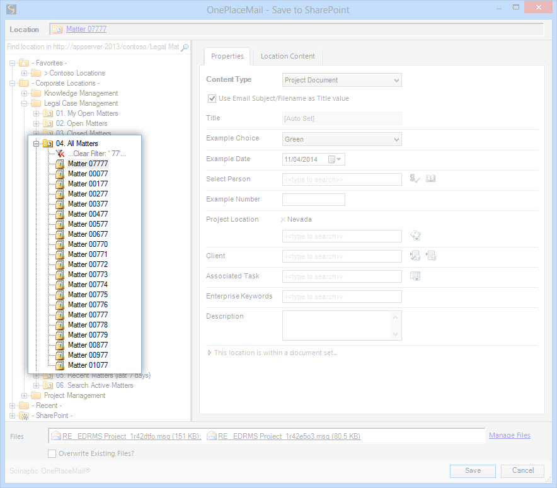Viewport: 557px width, 488px height.
Task: Expand the SharePoint tree node
Action: click(x=13, y=416)
